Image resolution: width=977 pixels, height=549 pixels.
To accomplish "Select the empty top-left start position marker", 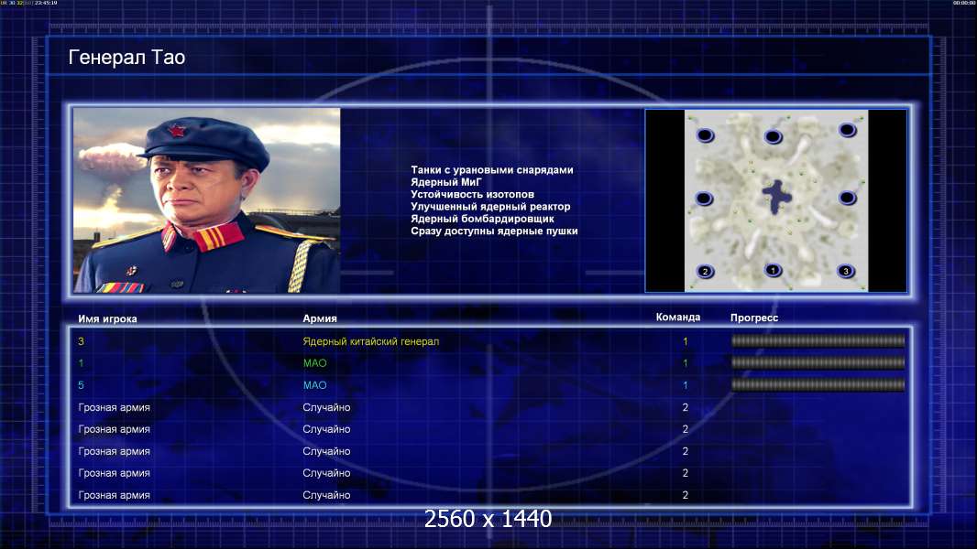I will (705, 135).
